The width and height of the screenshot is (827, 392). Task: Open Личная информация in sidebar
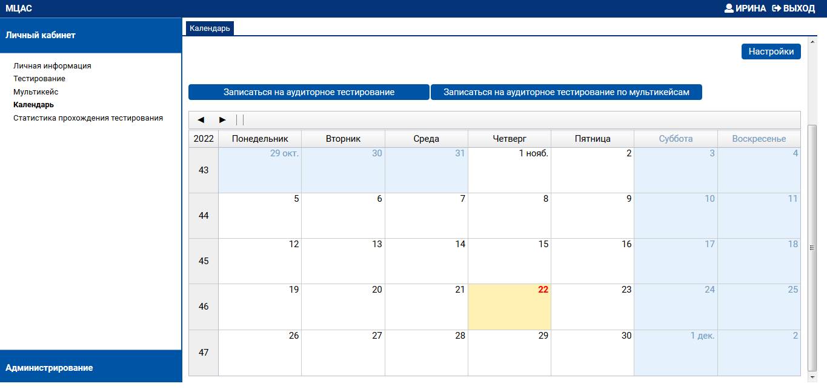(x=52, y=66)
